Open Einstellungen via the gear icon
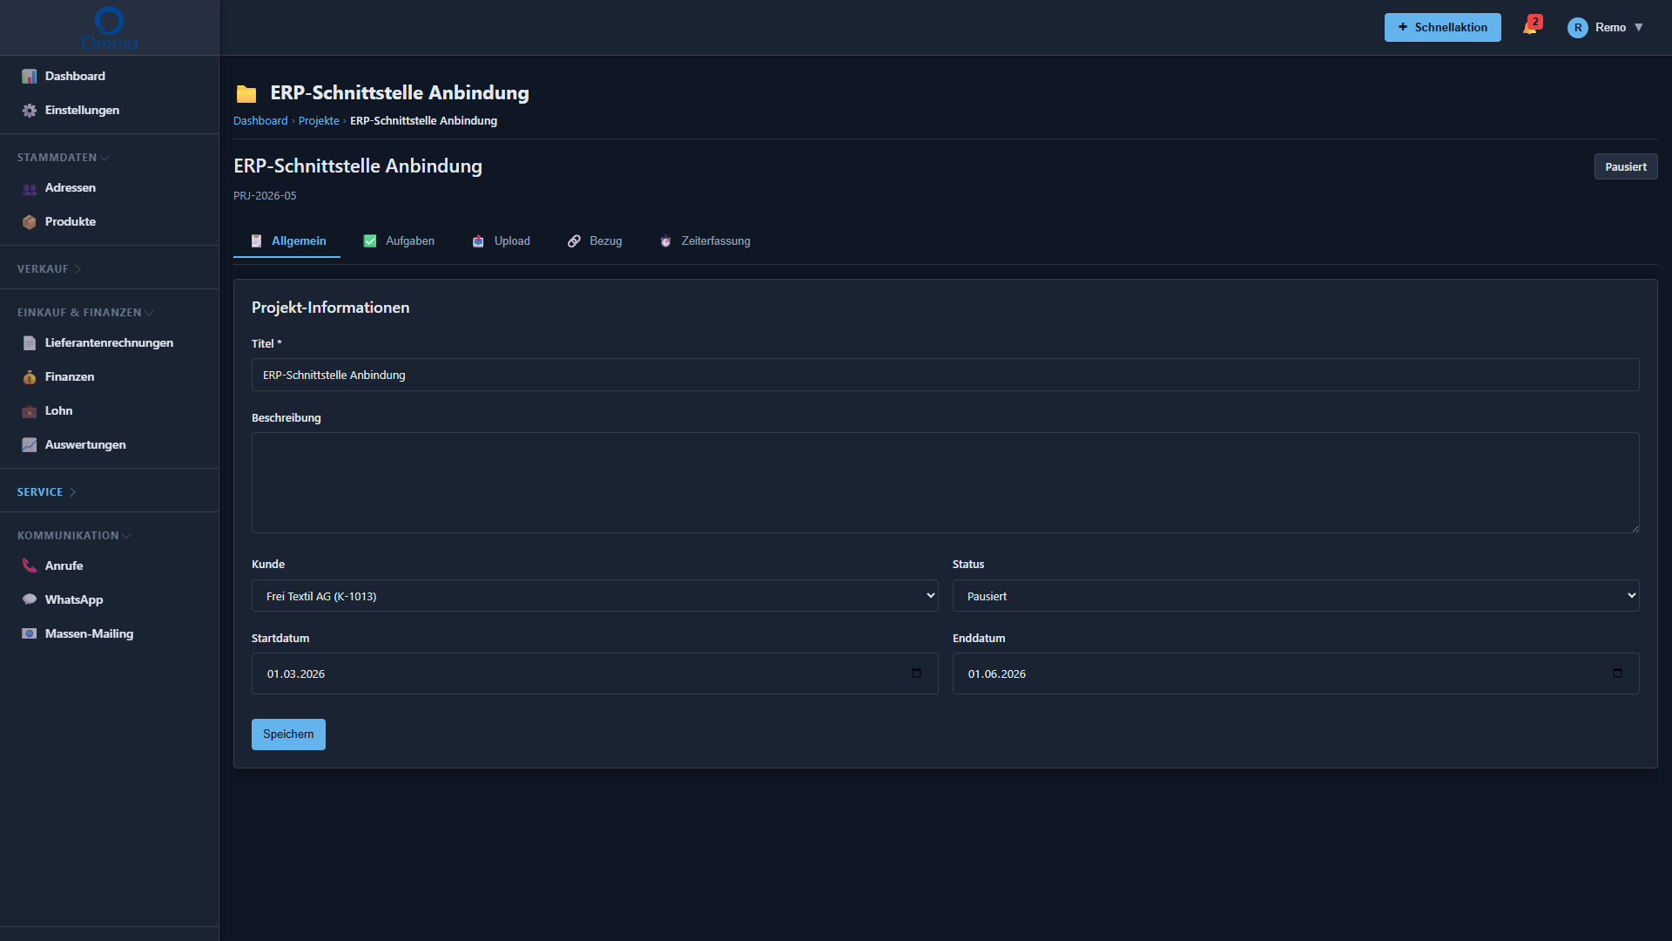The height and width of the screenshot is (941, 1672). [30, 111]
